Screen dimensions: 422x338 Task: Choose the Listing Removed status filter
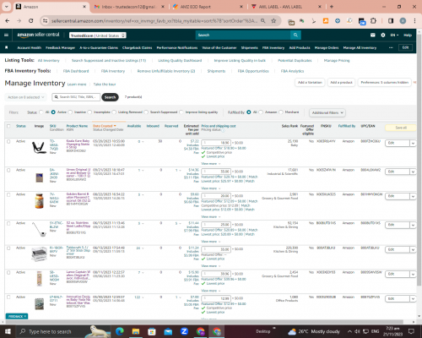[x=114, y=112]
